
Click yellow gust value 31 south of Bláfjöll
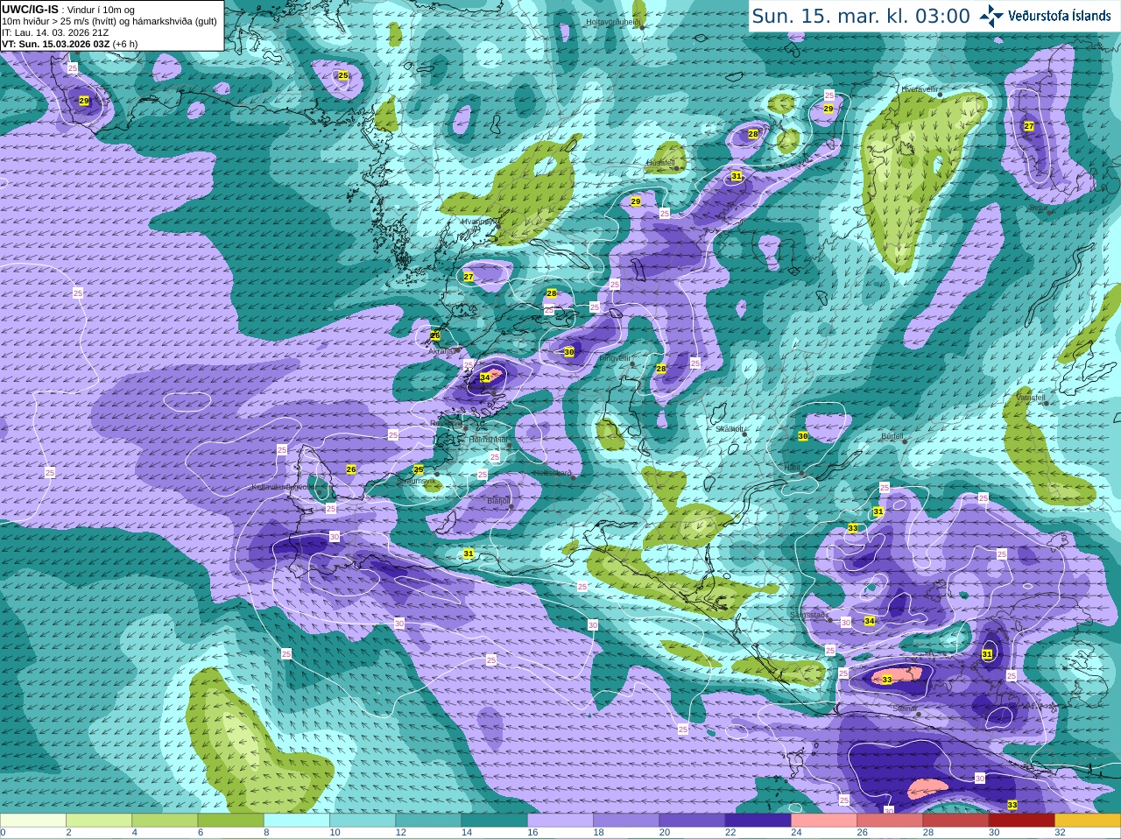[x=469, y=553]
